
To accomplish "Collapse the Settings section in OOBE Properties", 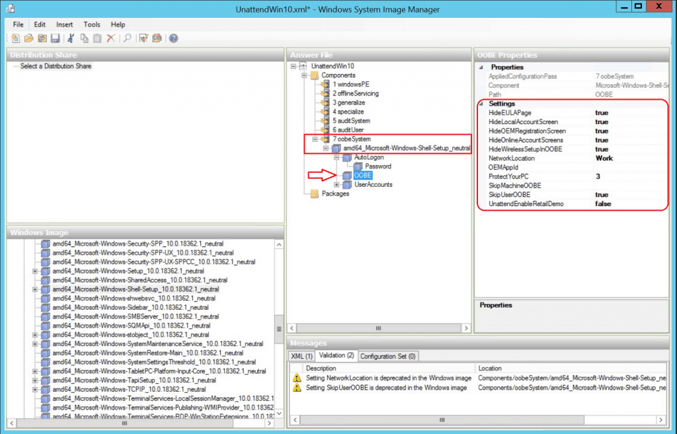I will coord(481,104).
